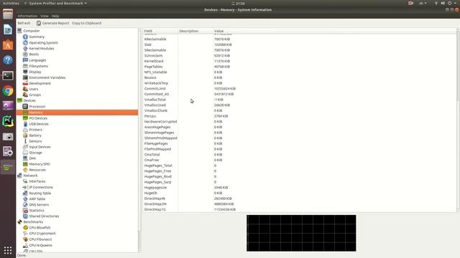The height and width of the screenshot is (258, 460).
Task: Select the Memory SPD icon
Action: (x=25, y=164)
